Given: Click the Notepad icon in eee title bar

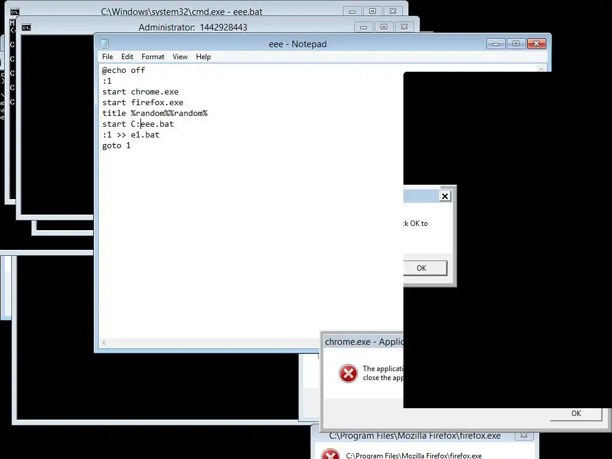Looking at the screenshot, I should coord(105,44).
